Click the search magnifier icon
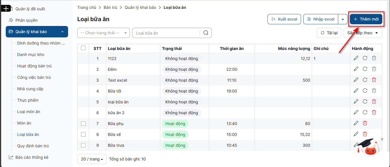 click(206, 33)
